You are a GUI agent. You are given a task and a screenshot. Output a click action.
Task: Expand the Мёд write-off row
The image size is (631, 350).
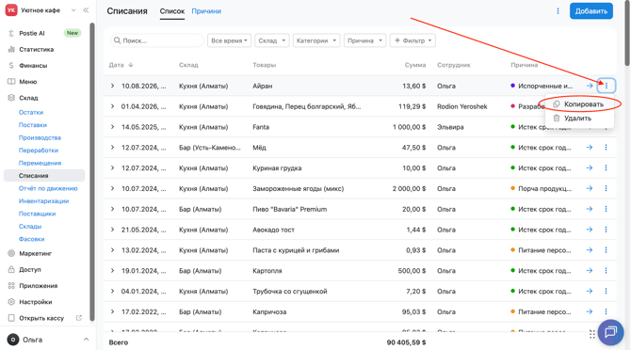pos(113,148)
